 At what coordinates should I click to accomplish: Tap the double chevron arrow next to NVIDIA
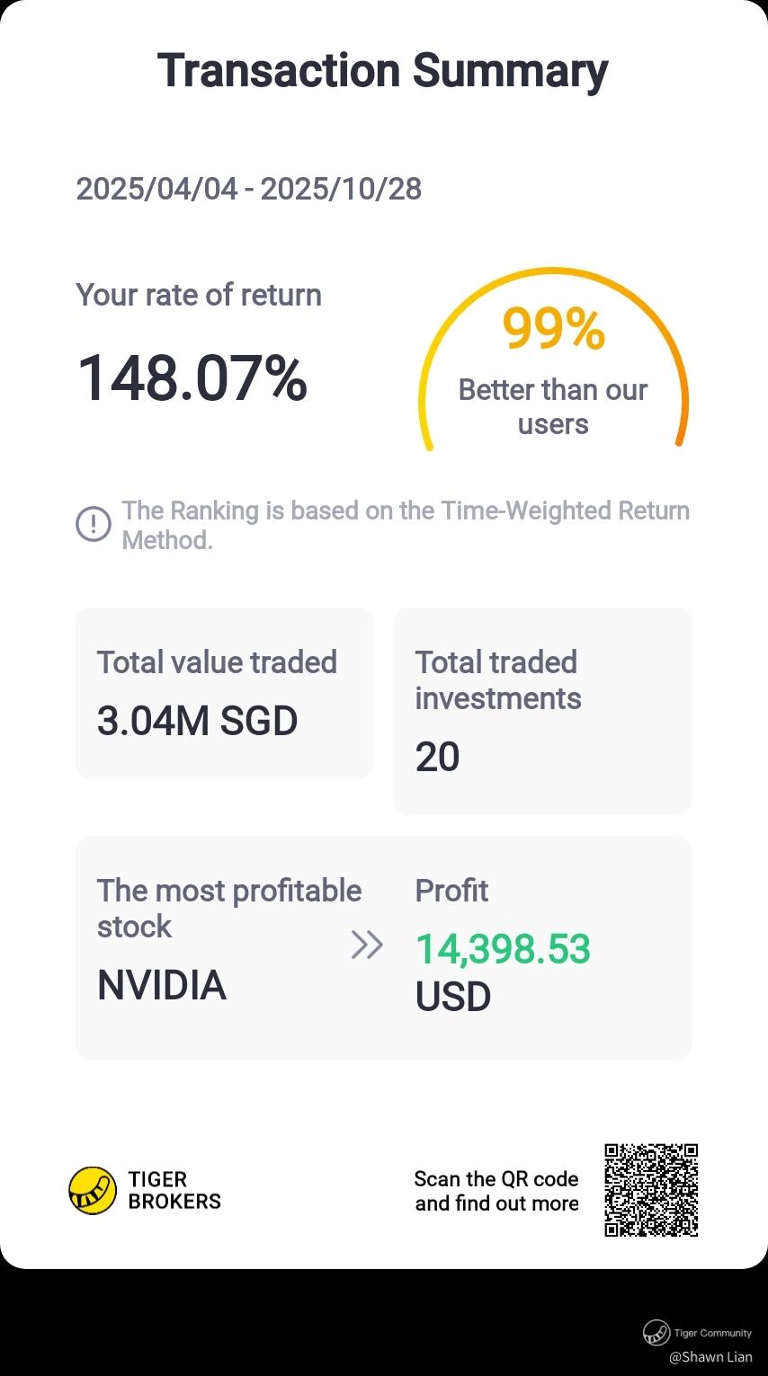[367, 945]
